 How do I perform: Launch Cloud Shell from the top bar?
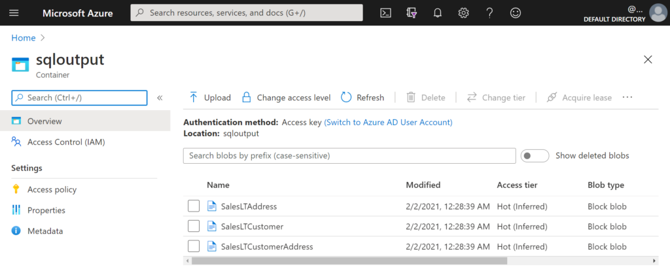[x=385, y=13]
